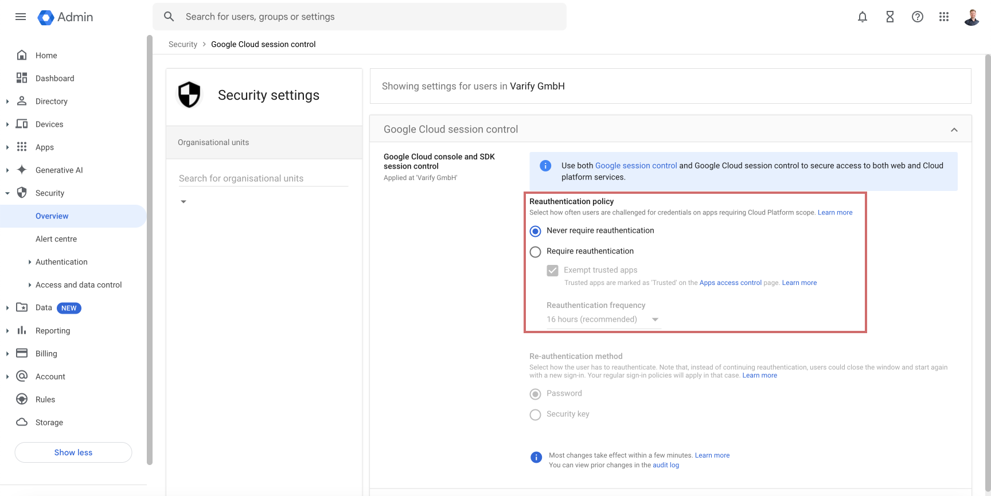Click the Account at-sign icon
Screen dimensions: 991x496
pyautogui.click(x=22, y=376)
